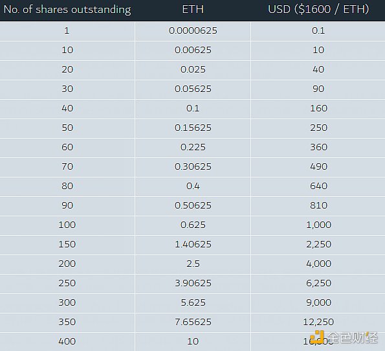Click the USD cell showing 640

coord(318,187)
